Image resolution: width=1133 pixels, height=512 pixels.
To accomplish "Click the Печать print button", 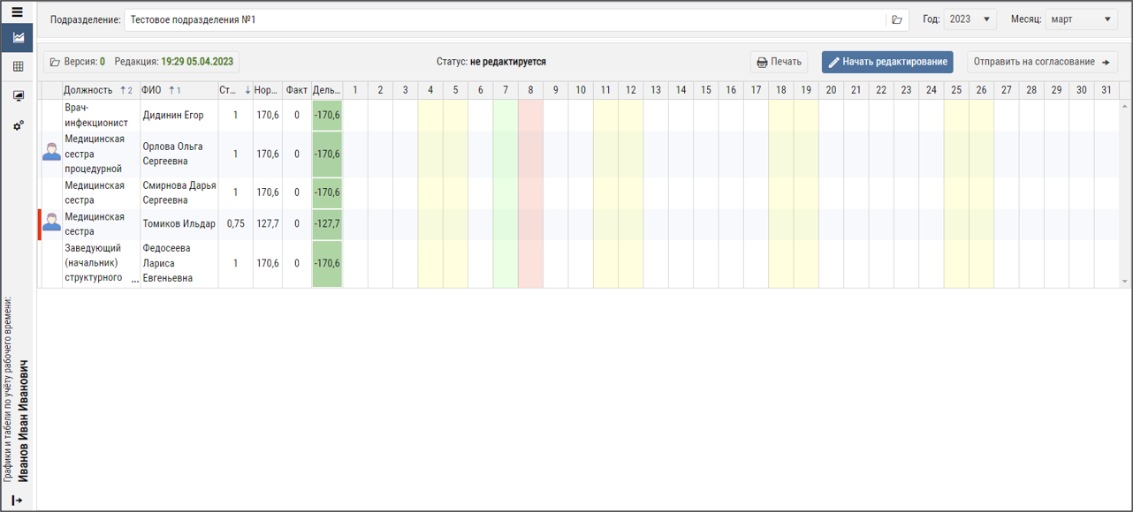I will 779,62.
